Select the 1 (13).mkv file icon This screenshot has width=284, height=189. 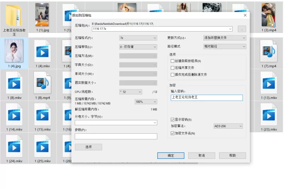[x=268, y=83]
